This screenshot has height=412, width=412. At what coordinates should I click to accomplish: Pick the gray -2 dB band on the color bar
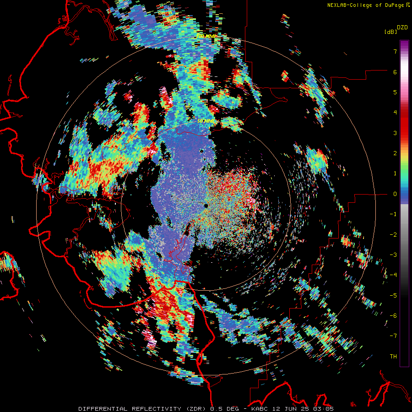click(404, 235)
